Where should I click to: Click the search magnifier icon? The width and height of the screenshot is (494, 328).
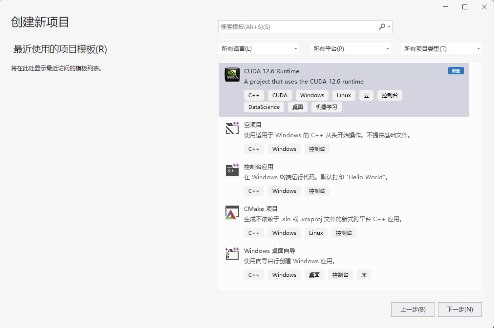pyautogui.click(x=382, y=27)
